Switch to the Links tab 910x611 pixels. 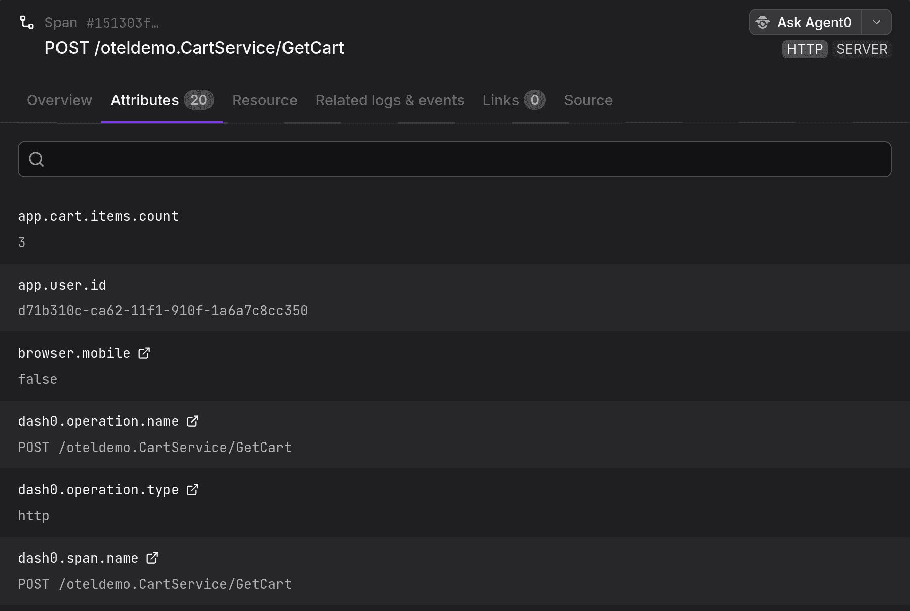click(x=514, y=100)
